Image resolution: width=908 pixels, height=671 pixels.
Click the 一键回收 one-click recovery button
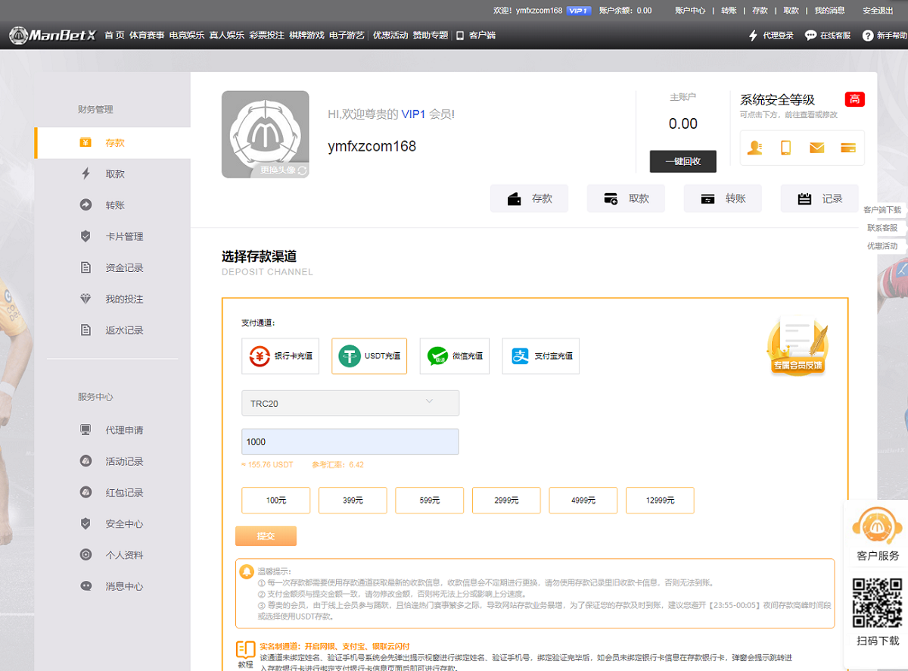point(683,161)
